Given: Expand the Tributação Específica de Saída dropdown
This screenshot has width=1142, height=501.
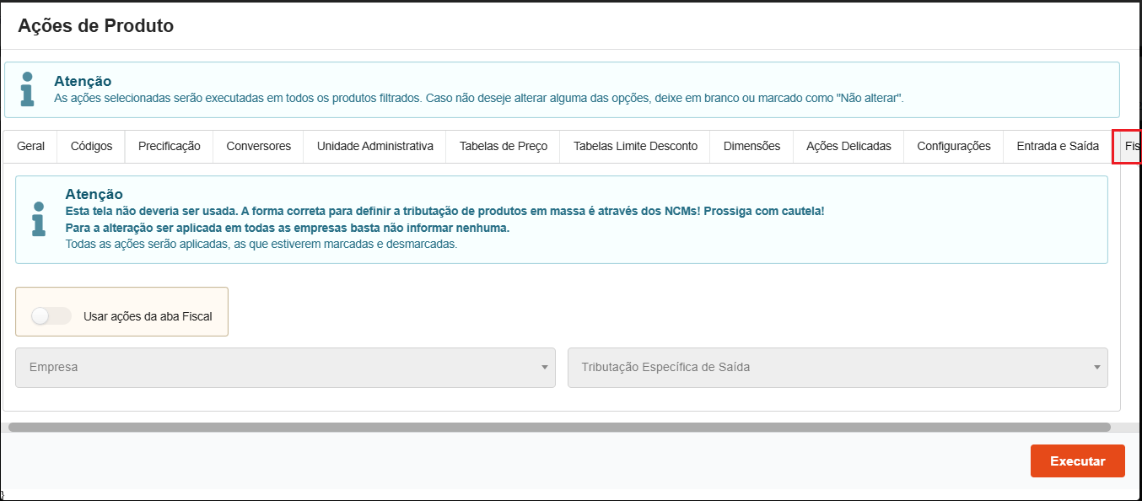Looking at the screenshot, I should pyautogui.click(x=838, y=368).
